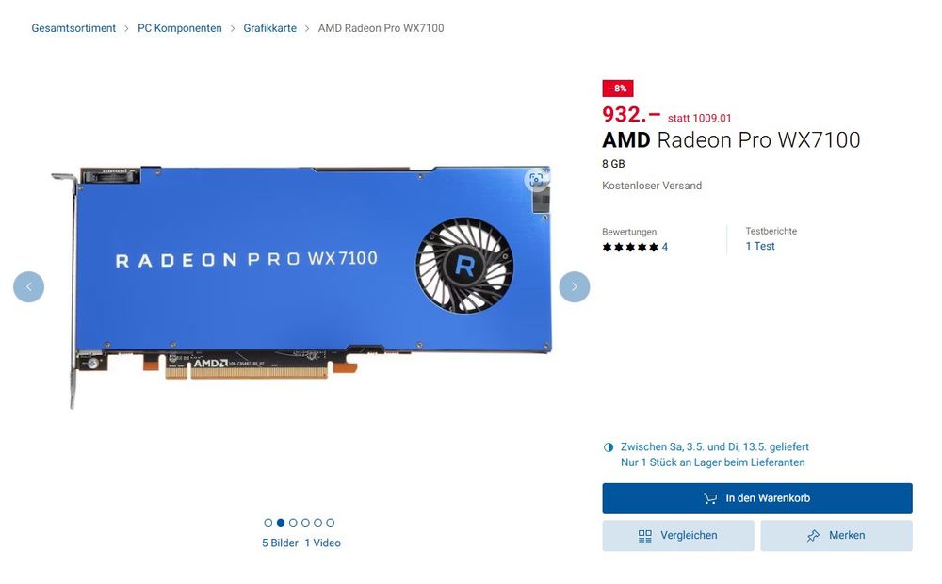Select the fifth image carousel dot
Viewport: 942px width, 584px height.
point(317,523)
